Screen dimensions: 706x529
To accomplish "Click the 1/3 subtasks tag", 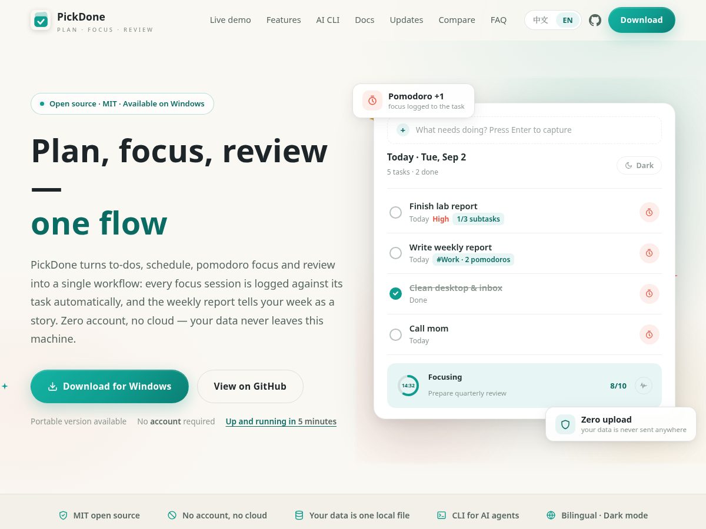I will click(478, 219).
